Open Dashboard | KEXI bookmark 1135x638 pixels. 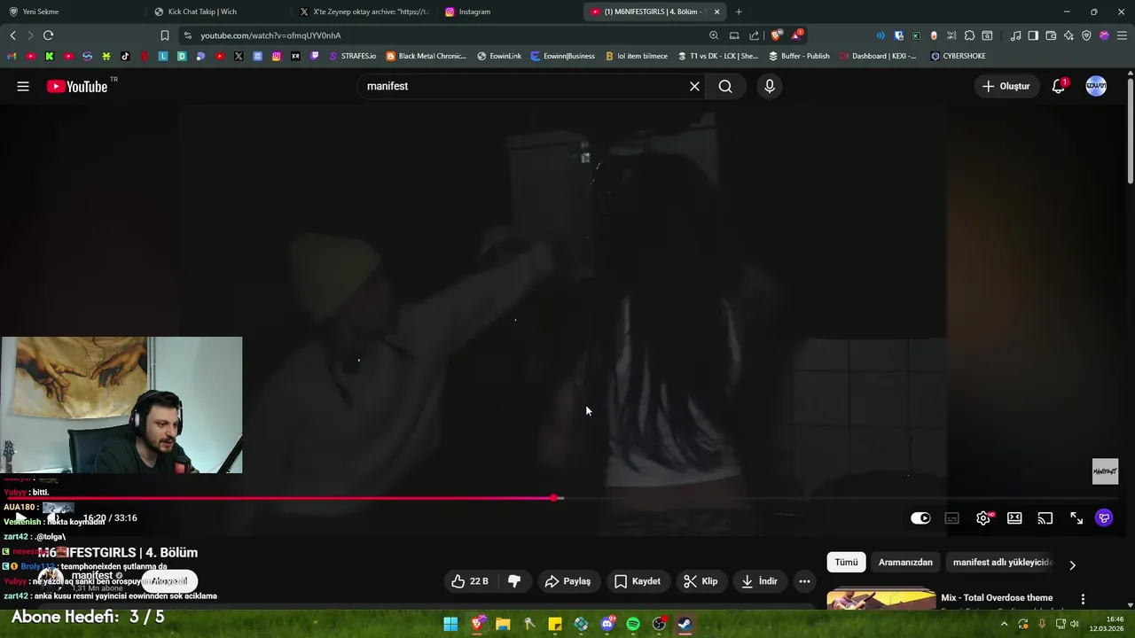point(878,56)
